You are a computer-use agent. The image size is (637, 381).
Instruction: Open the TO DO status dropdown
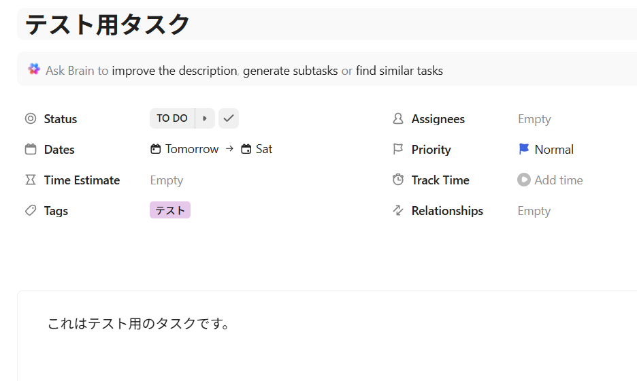pos(172,118)
